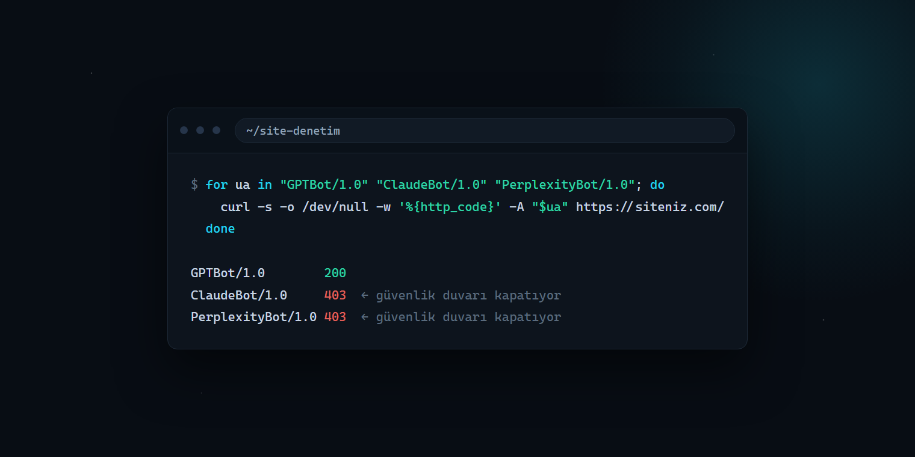Viewport: 915px width, 457px height.
Task: Click the https://siteniz.com/ URL
Action: (x=650, y=207)
